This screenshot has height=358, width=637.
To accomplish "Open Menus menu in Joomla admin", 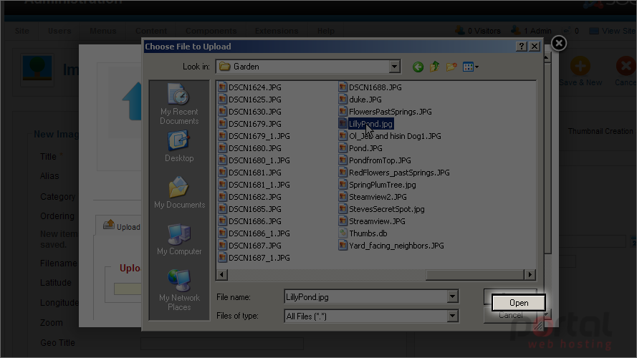I will 102,31.
